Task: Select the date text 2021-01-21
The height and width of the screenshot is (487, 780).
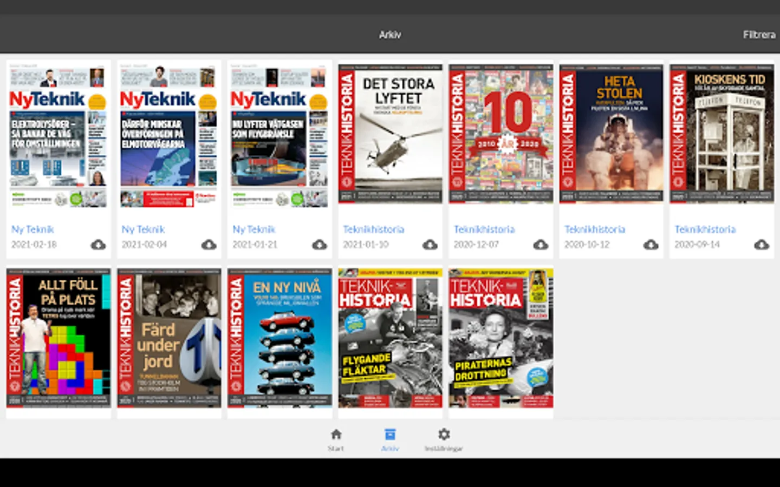Action: (255, 245)
